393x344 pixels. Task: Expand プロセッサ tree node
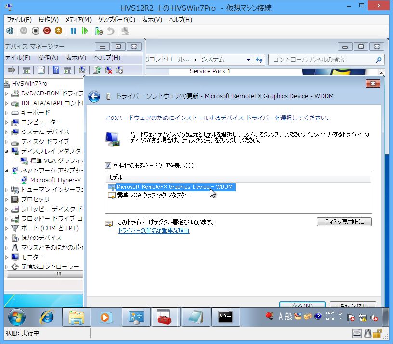7,199
